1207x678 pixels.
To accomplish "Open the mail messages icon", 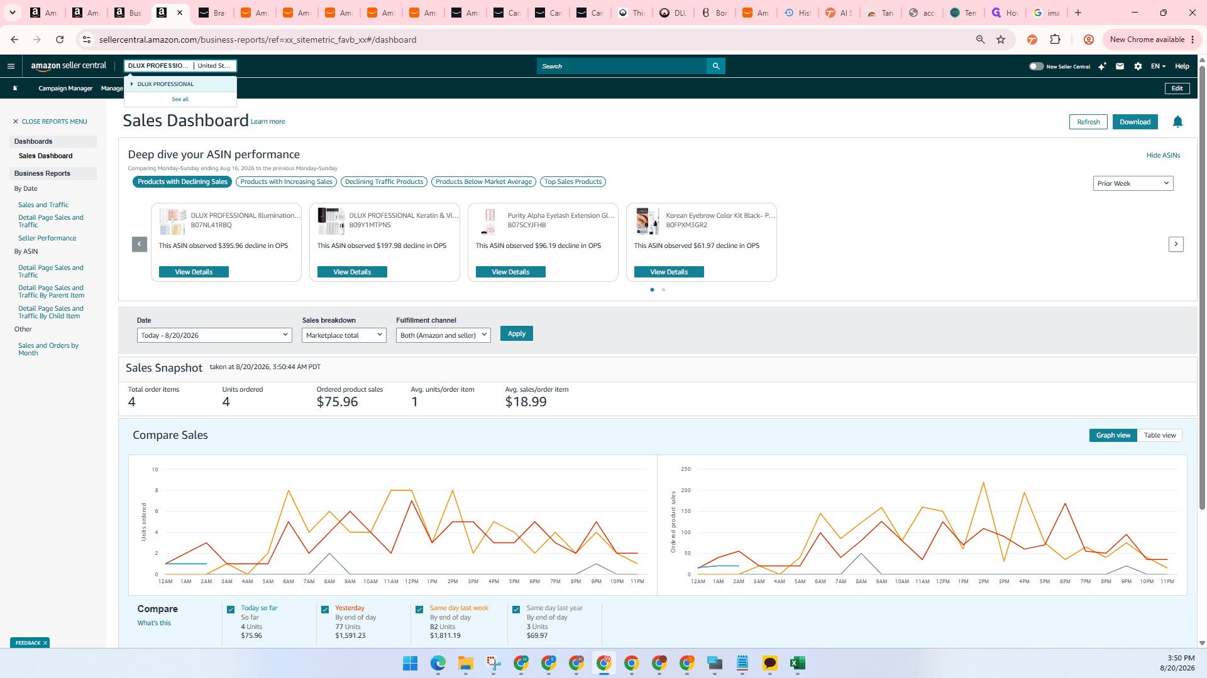I will click(x=1120, y=66).
